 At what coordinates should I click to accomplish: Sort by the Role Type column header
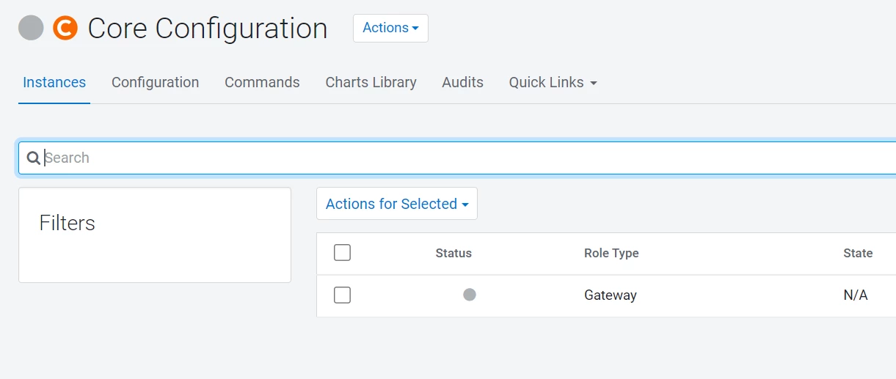tap(611, 253)
